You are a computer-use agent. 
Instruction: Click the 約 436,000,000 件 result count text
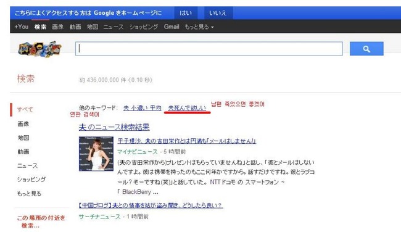pyautogui.click(x=116, y=80)
